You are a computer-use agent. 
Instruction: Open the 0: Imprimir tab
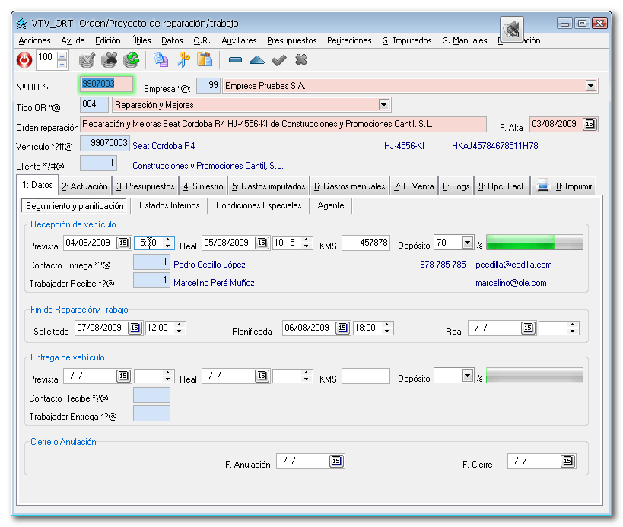coord(564,186)
